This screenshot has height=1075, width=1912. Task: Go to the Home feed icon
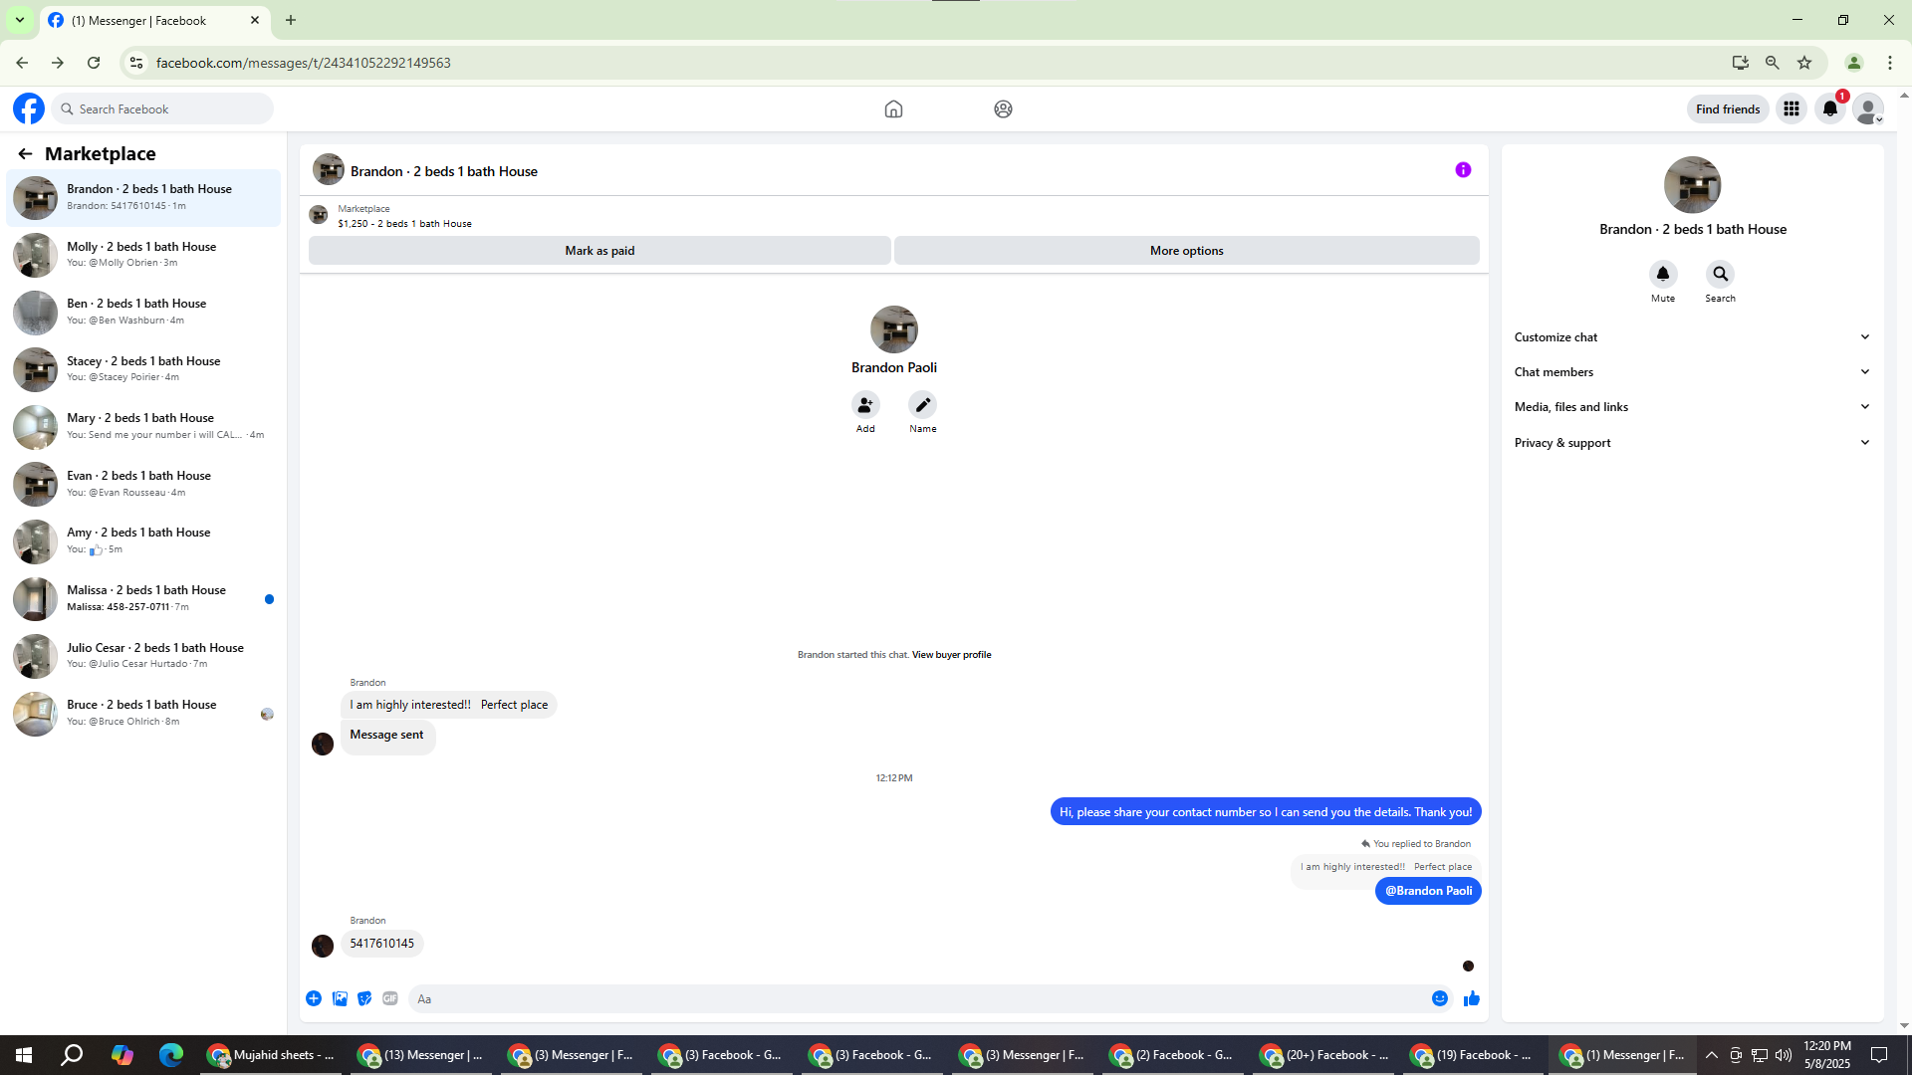point(893,109)
